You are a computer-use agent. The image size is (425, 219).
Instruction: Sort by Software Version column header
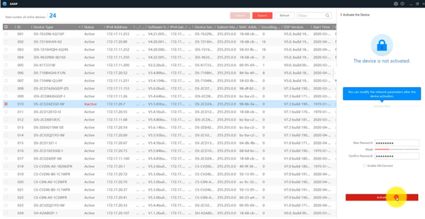[158, 27]
